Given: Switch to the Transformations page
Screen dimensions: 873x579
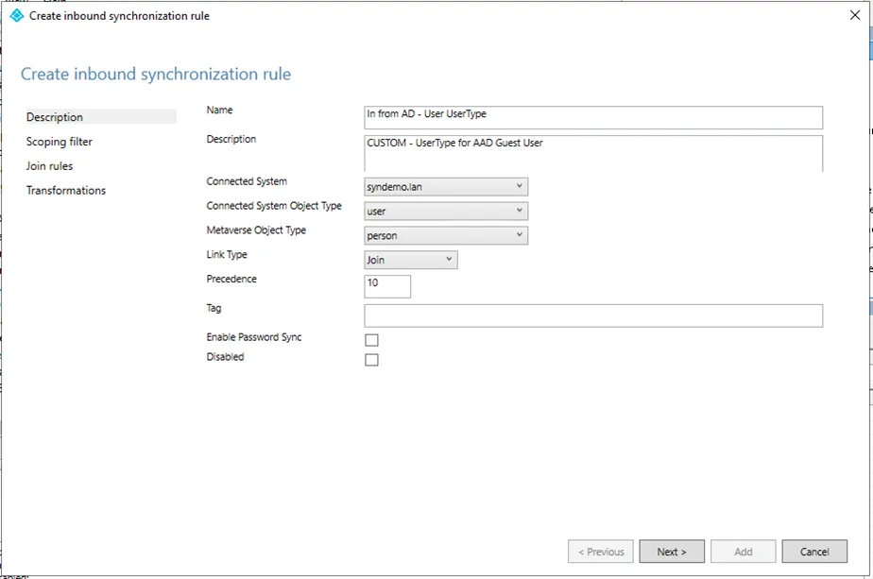Looking at the screenshot, I should (66, 191).
